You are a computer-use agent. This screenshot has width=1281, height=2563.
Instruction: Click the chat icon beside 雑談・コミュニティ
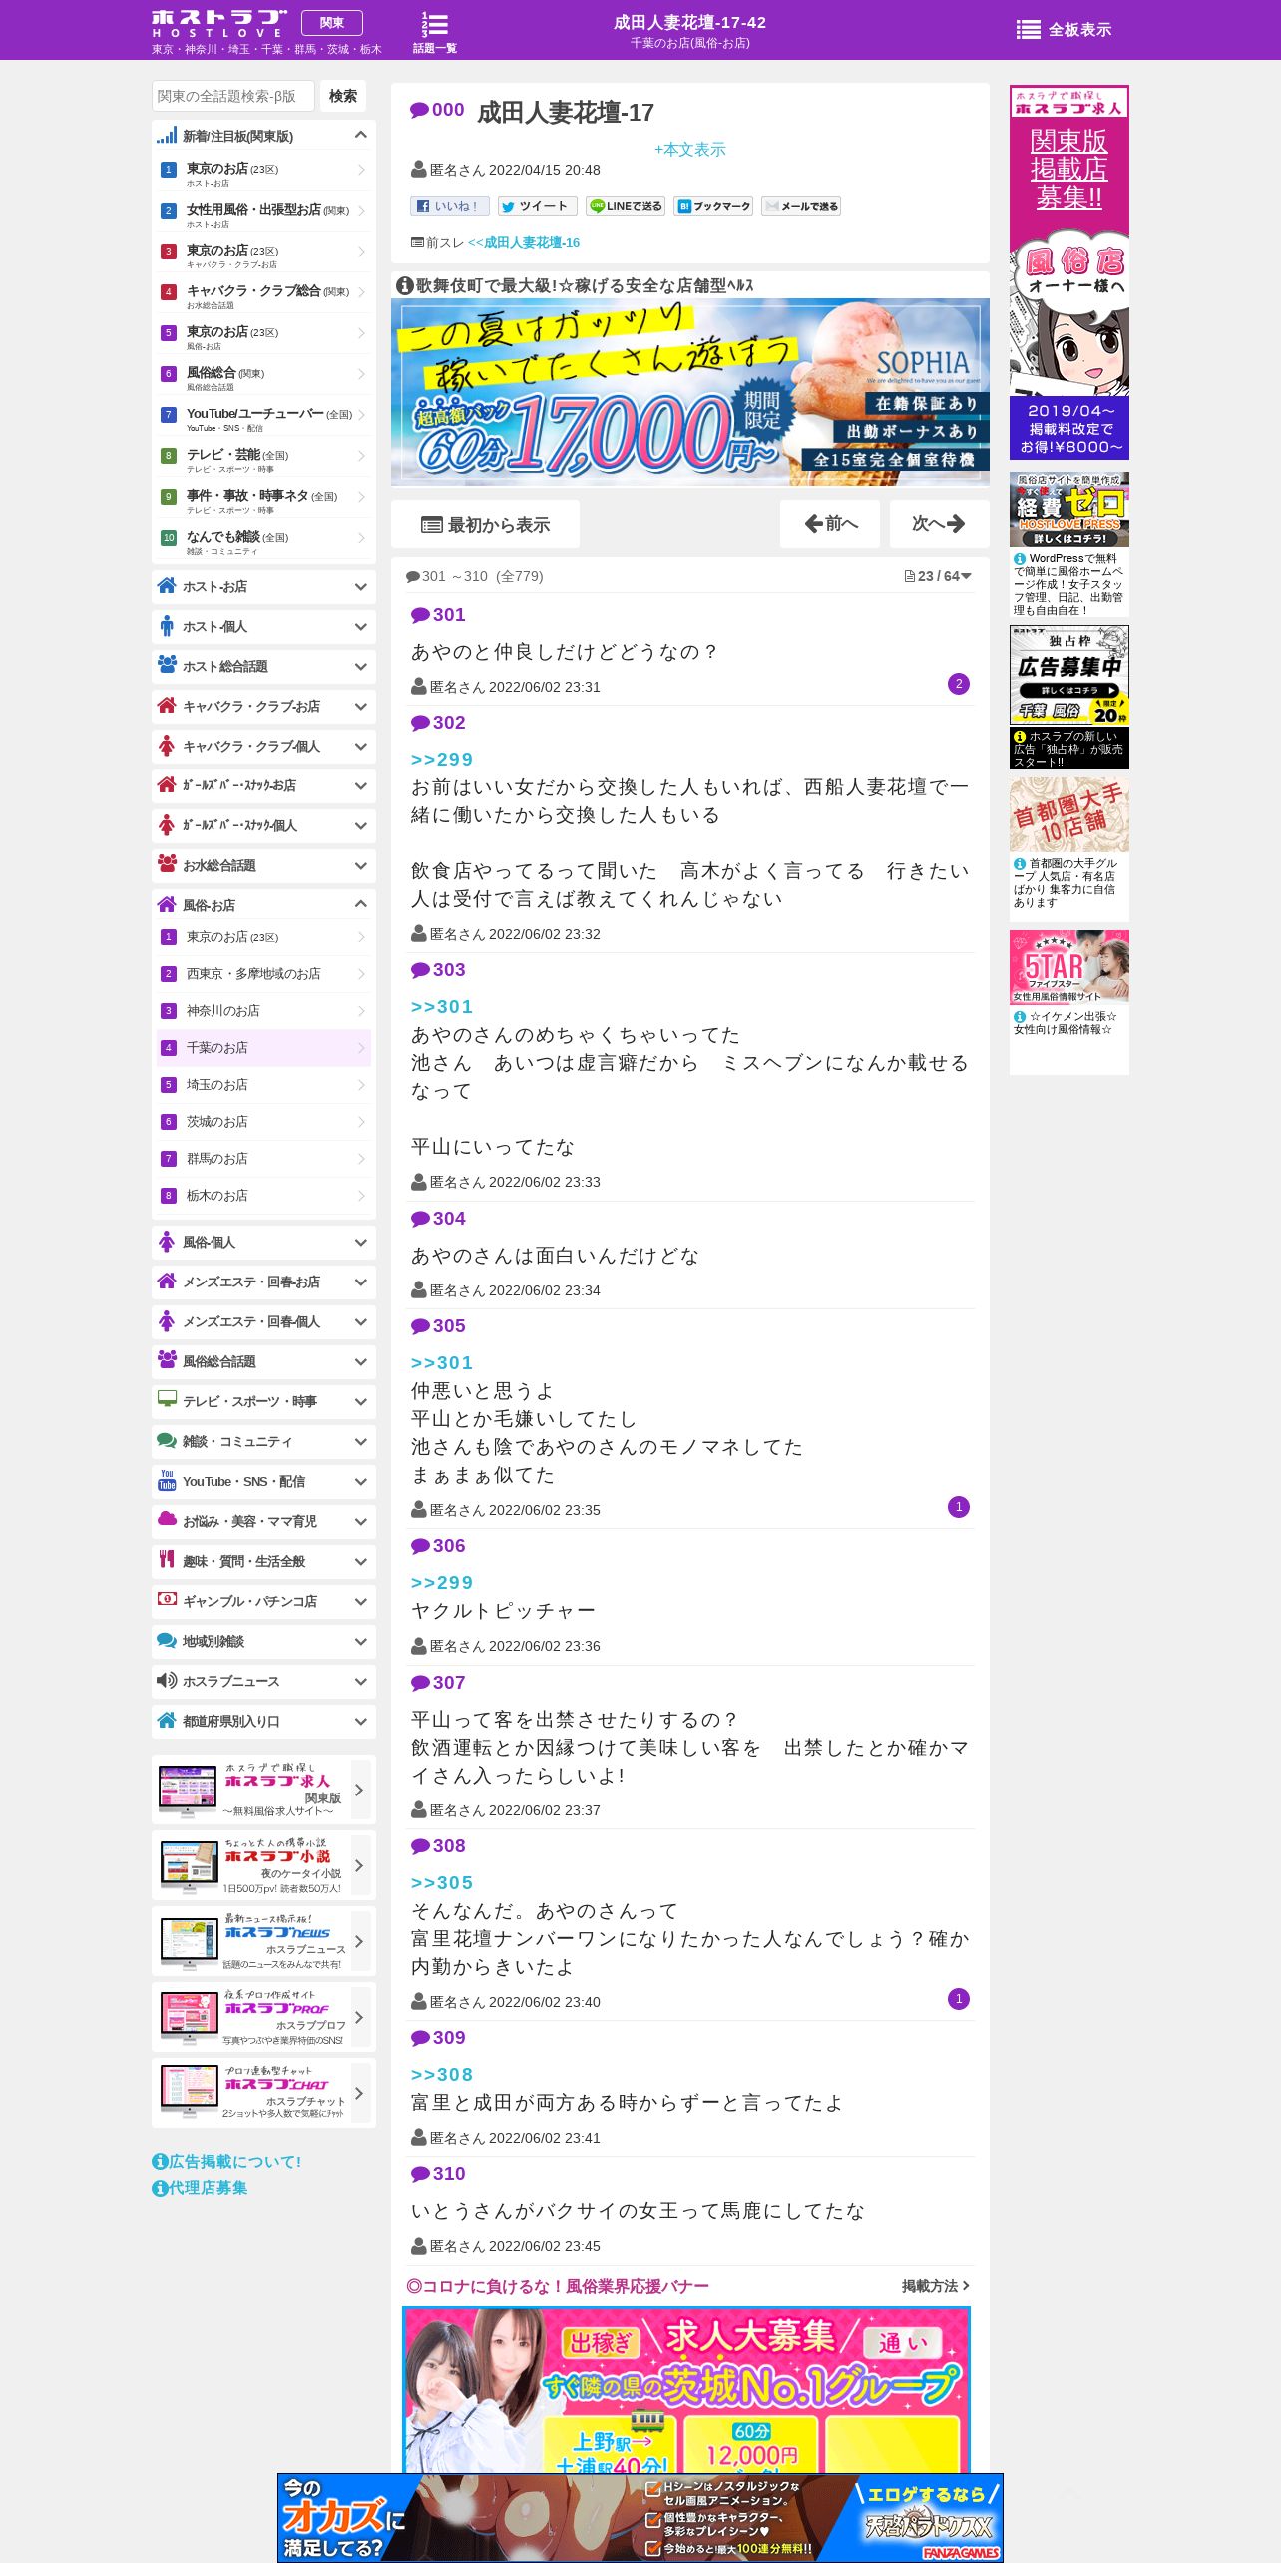167,1440
